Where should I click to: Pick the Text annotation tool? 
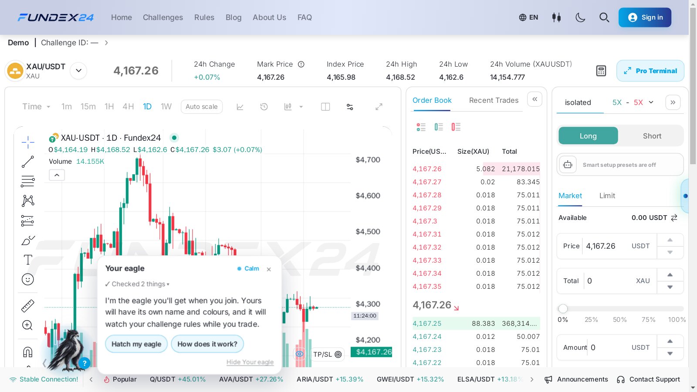click(x=28, y=260)
